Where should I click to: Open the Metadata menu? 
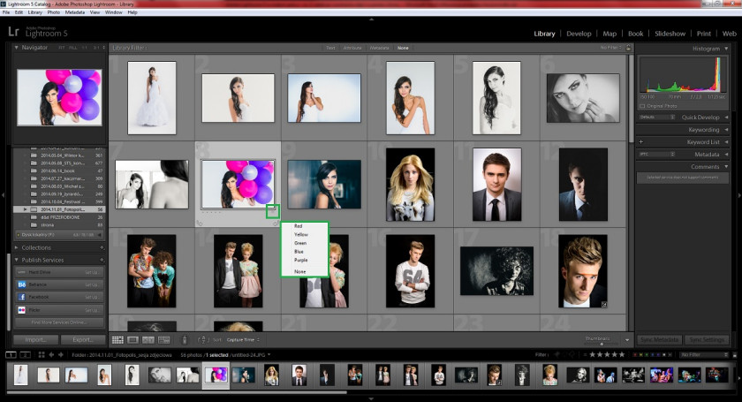click(x=75, y=12)
